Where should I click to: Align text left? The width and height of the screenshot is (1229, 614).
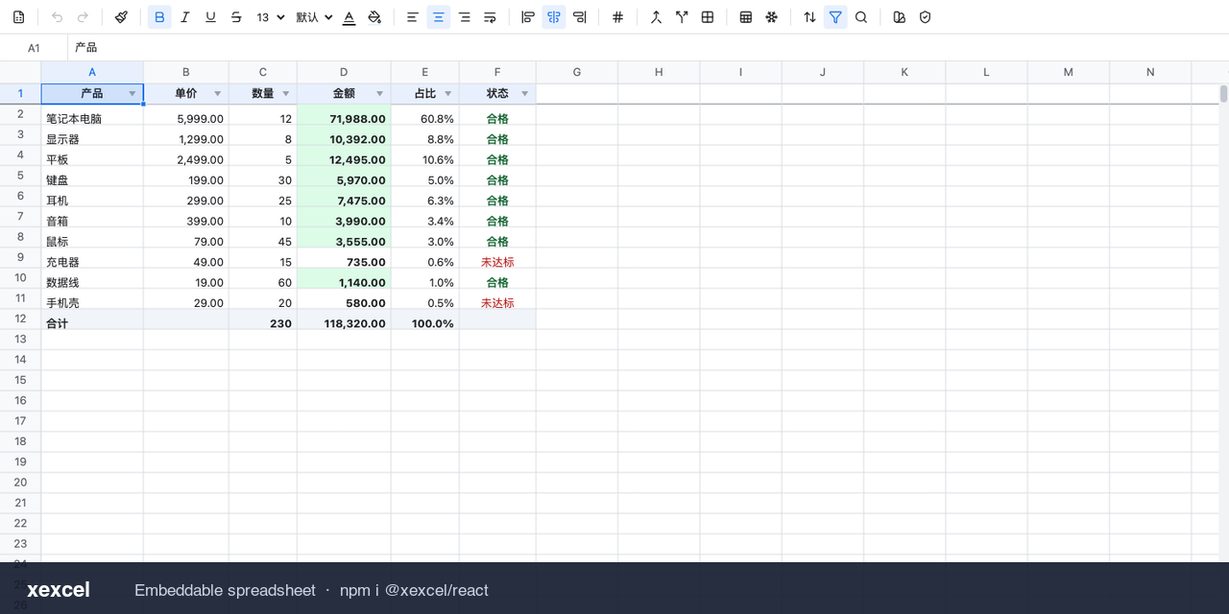[413, 17]
